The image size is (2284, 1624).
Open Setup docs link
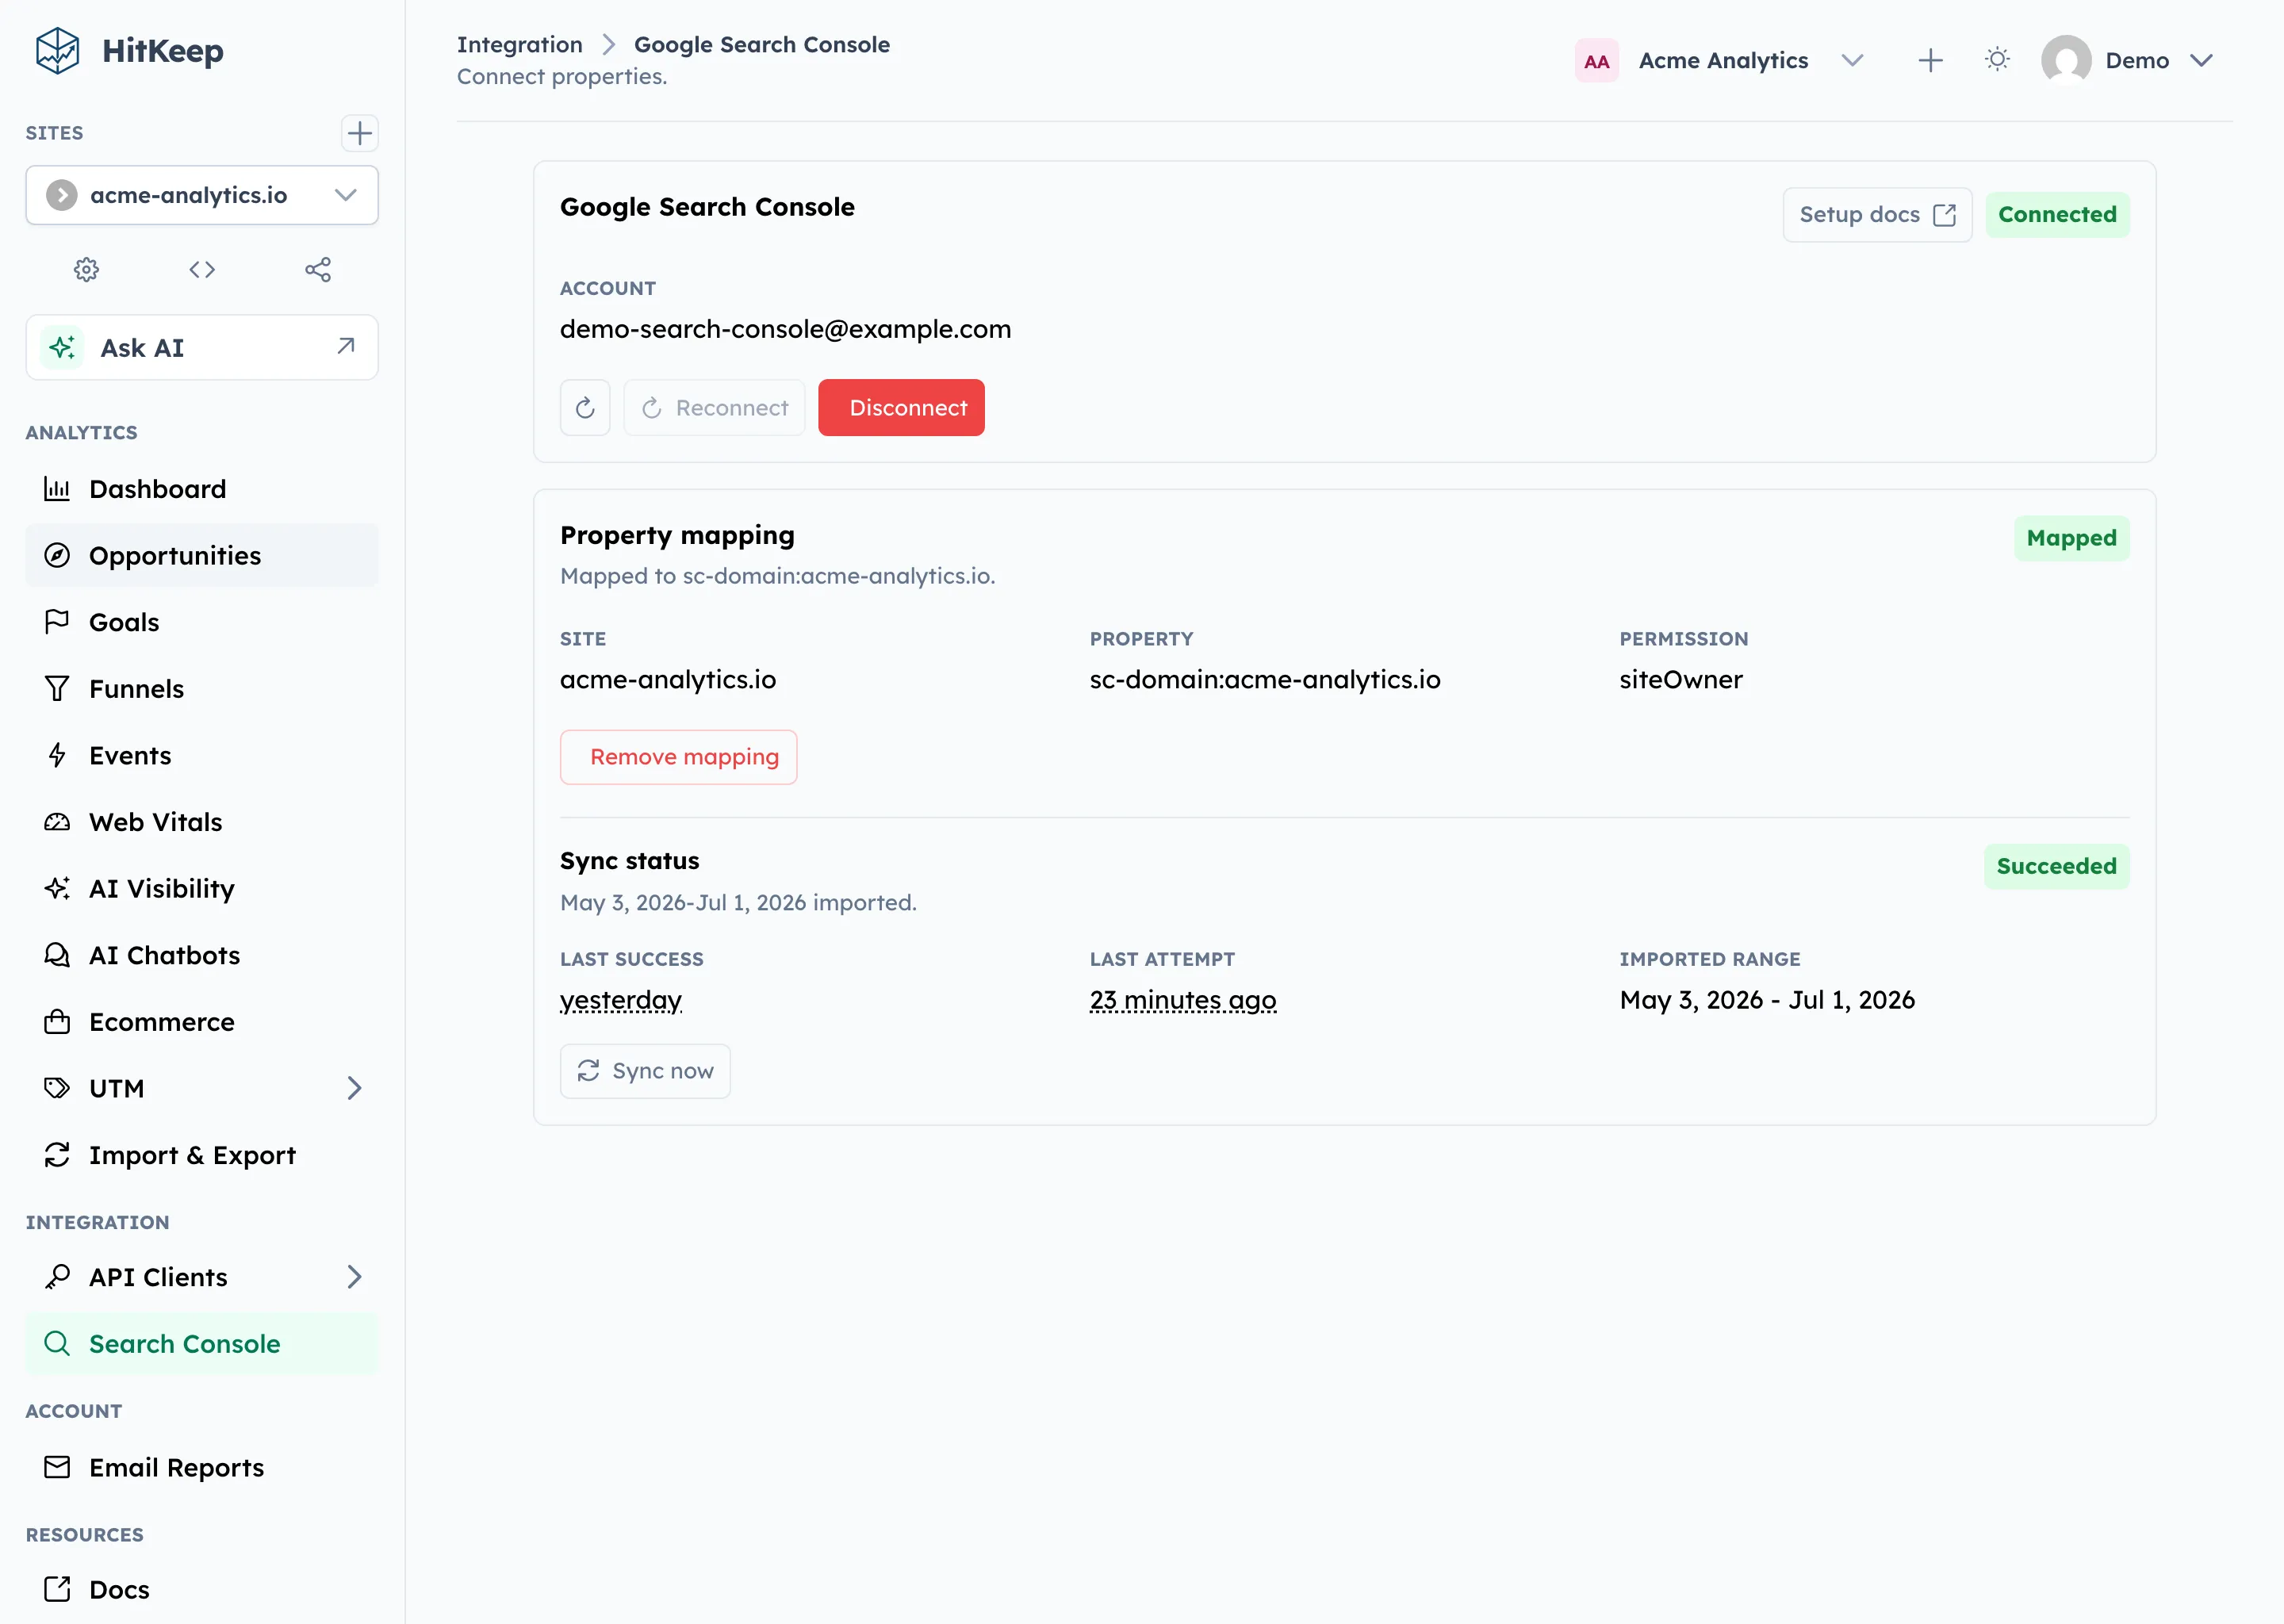[x=1876, y=215]
